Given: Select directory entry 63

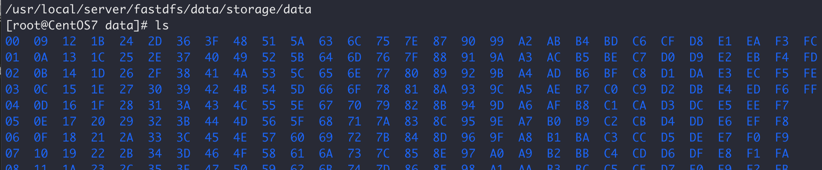Looking at the screenshot, I should point(326,41).
